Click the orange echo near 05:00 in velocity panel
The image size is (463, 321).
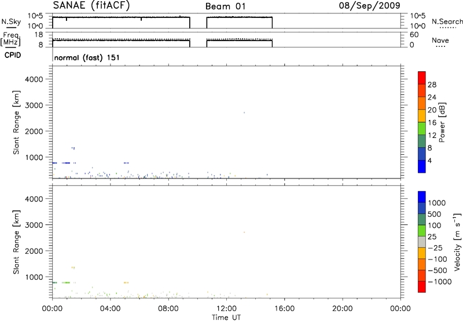coord(126,283)
